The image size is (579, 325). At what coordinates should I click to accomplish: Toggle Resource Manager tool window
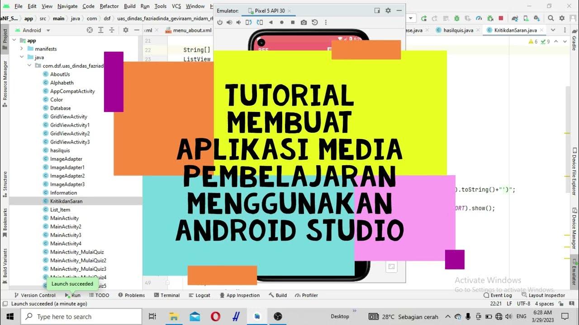pos(5,84)
